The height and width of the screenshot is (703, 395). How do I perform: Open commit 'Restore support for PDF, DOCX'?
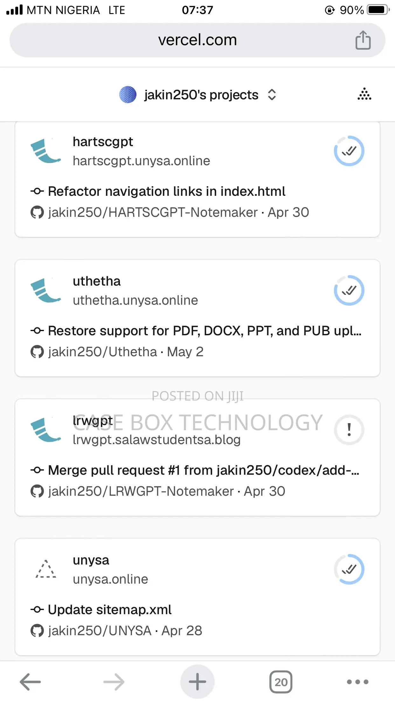coord(205,331)
